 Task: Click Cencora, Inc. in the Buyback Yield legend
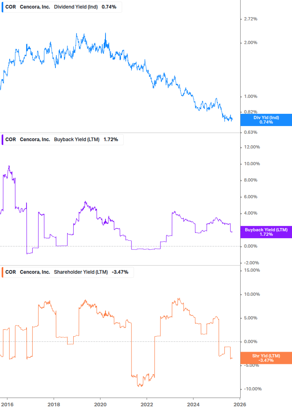pos(35,140)
